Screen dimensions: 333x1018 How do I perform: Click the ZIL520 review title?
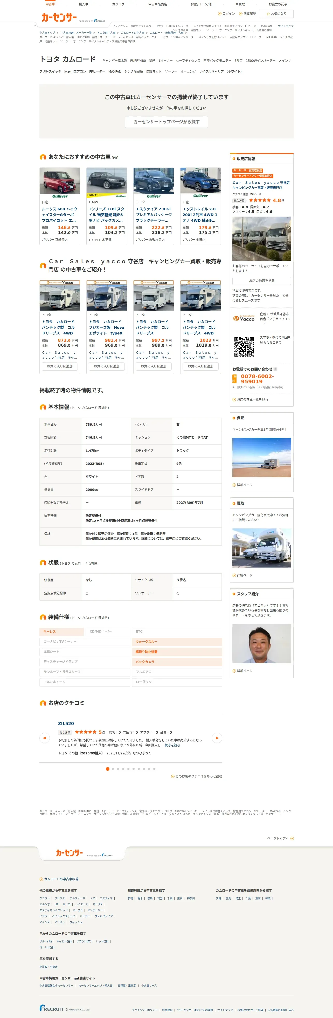click(x=66, y=724)
